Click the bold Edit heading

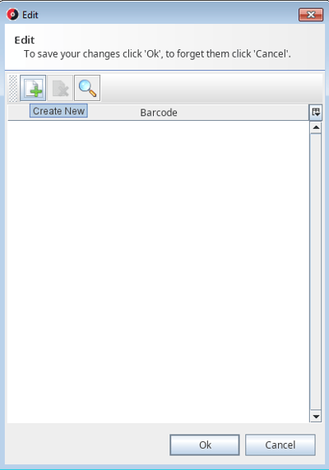point(25,40)
